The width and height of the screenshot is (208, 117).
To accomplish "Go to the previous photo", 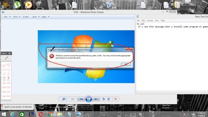I will [81, 99].
